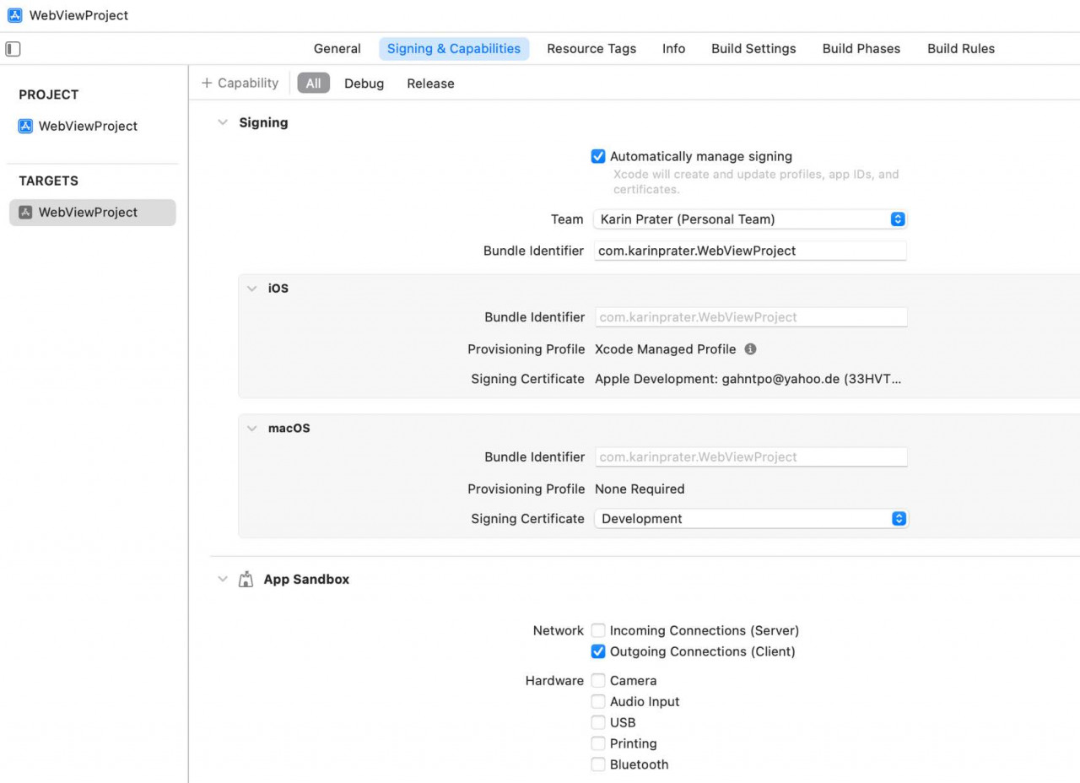Uncheck Automatically manage signing
Screen dimensions: 1080x783
(x=598, y=156)
